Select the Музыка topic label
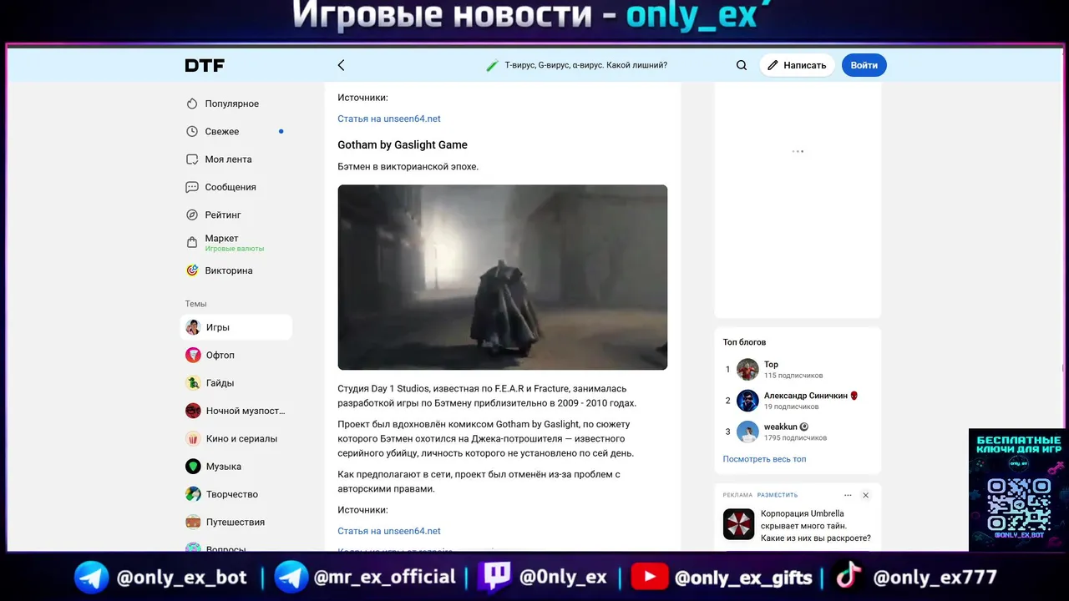Viewport: 1069px width, 601px height. click(224, 467)
